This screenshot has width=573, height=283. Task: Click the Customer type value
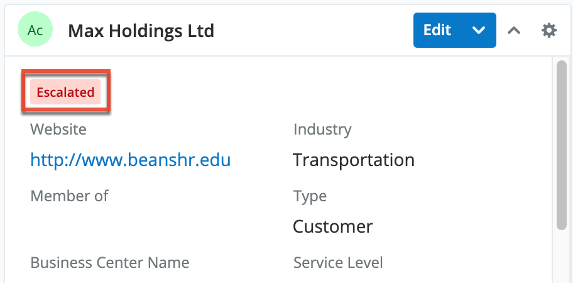tap(332, 226)
